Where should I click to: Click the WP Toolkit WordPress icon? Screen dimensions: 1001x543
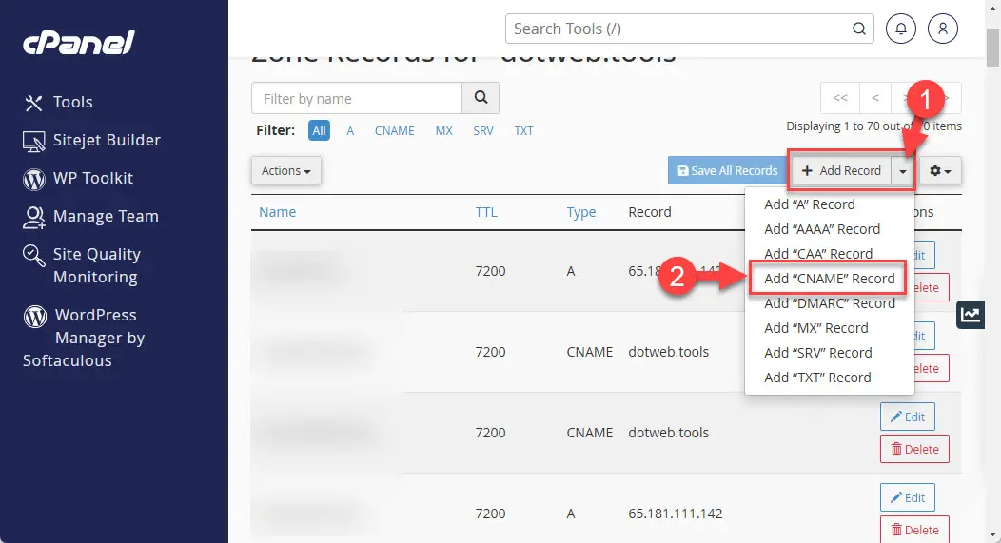click(34, 180)
